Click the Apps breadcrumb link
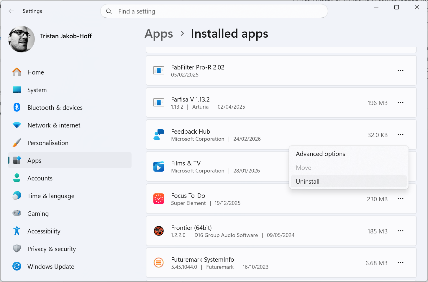The height and width of the screenshot is (282, 428). coord(159,34)
